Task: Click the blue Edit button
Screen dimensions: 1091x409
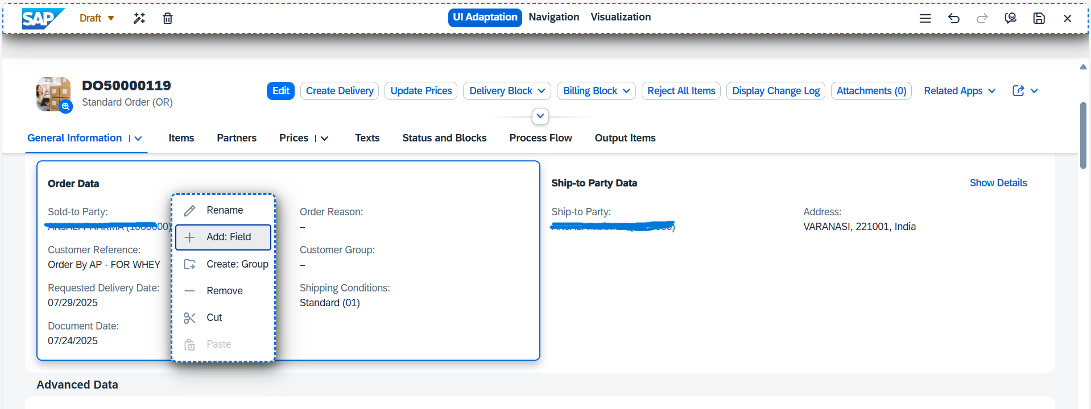Action: click(280, 91)
